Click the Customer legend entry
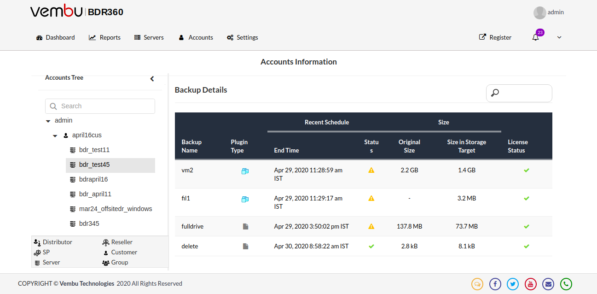Image resolution: width=597 pixels, height=294 pixels. click(x=120, y=252)
